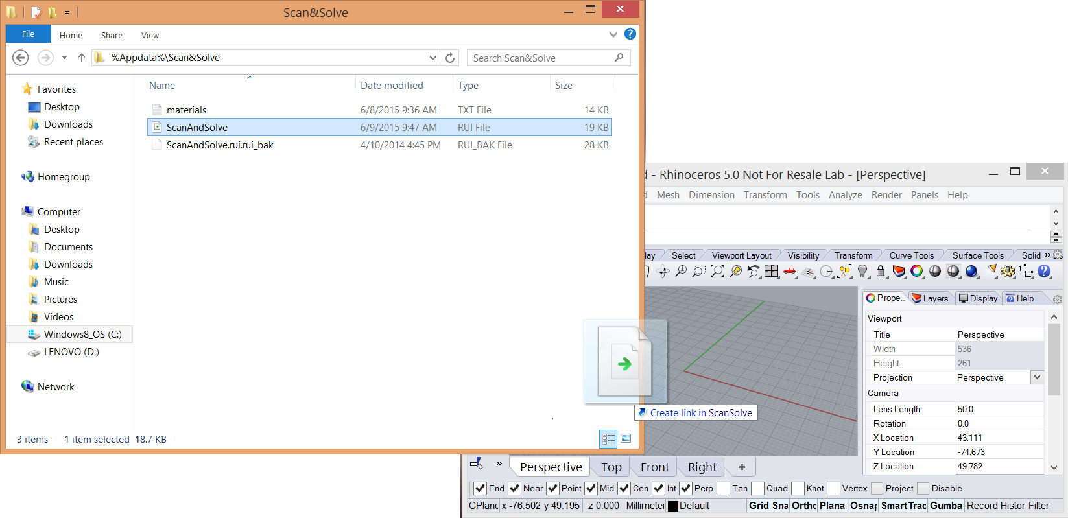Expand viewport tabs overflow chevron in Rhino
Screen dimensions: 1068x518
coord(499,463)
